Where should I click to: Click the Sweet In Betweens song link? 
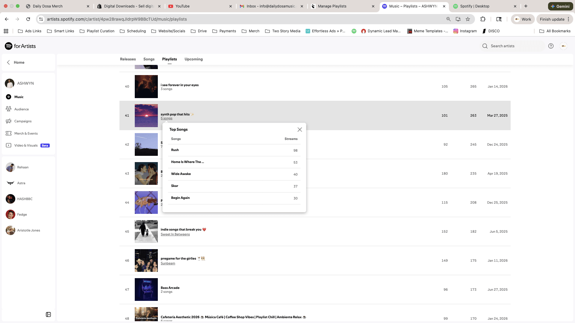click(x=175, y=234)
